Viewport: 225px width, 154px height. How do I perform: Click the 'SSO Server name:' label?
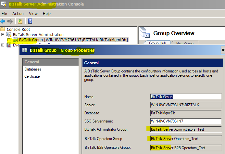[99, 121]
